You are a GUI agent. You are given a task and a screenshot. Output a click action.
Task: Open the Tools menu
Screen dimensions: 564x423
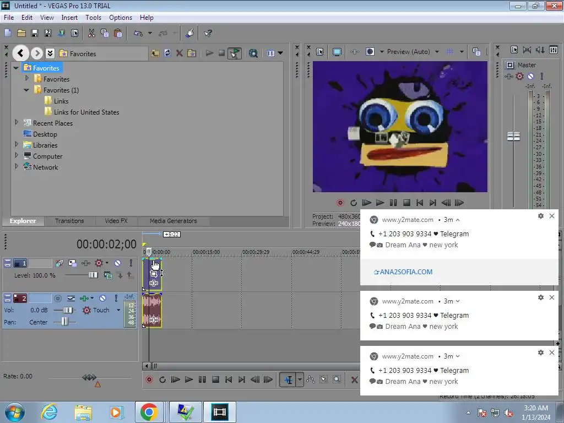tap(93, 17)
